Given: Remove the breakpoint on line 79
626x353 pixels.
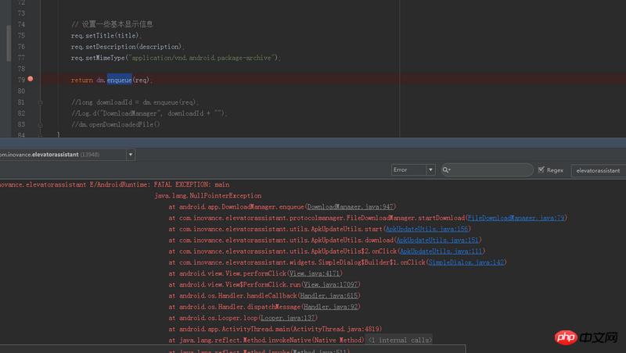Looking at the screenshot, I should [x=30, y=80].
